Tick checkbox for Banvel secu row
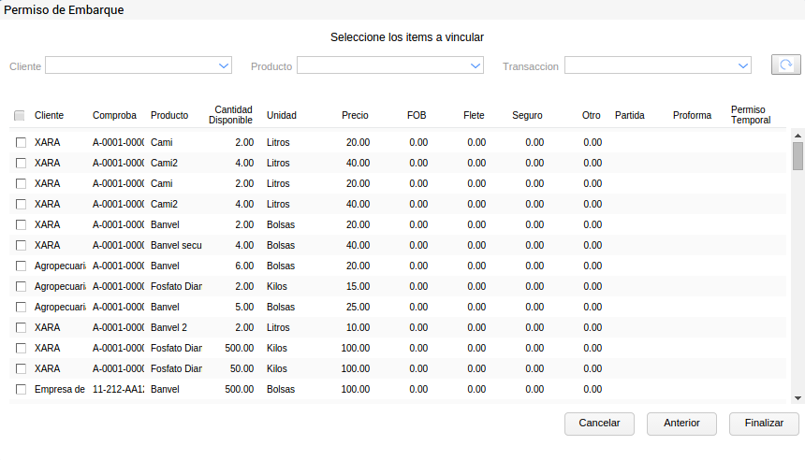The image size is (805, 460). pos(21,245)
